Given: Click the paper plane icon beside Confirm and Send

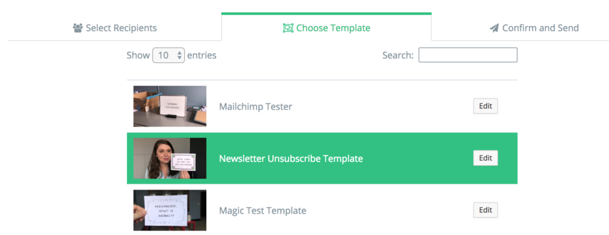Looking at the screenshot, I should click(494, 29).
